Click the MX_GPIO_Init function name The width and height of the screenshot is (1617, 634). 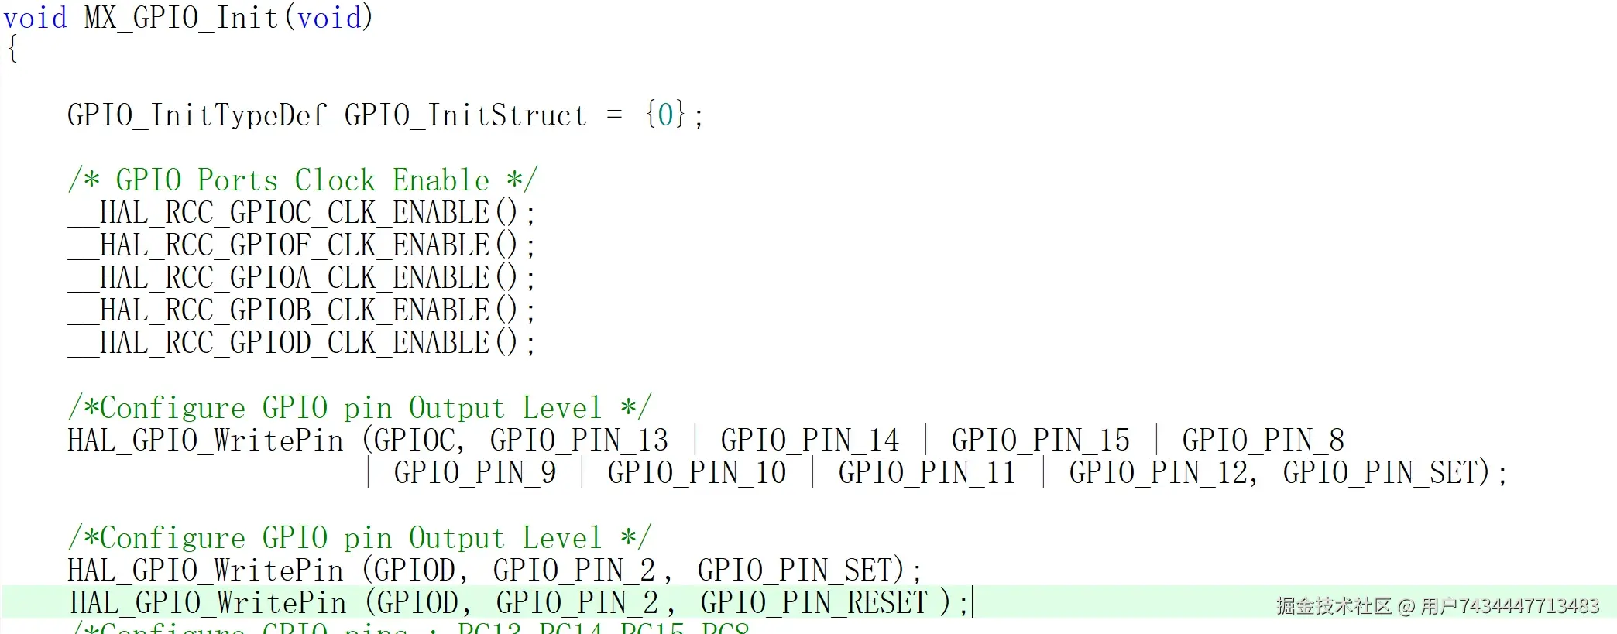click(x=181, y=17)
